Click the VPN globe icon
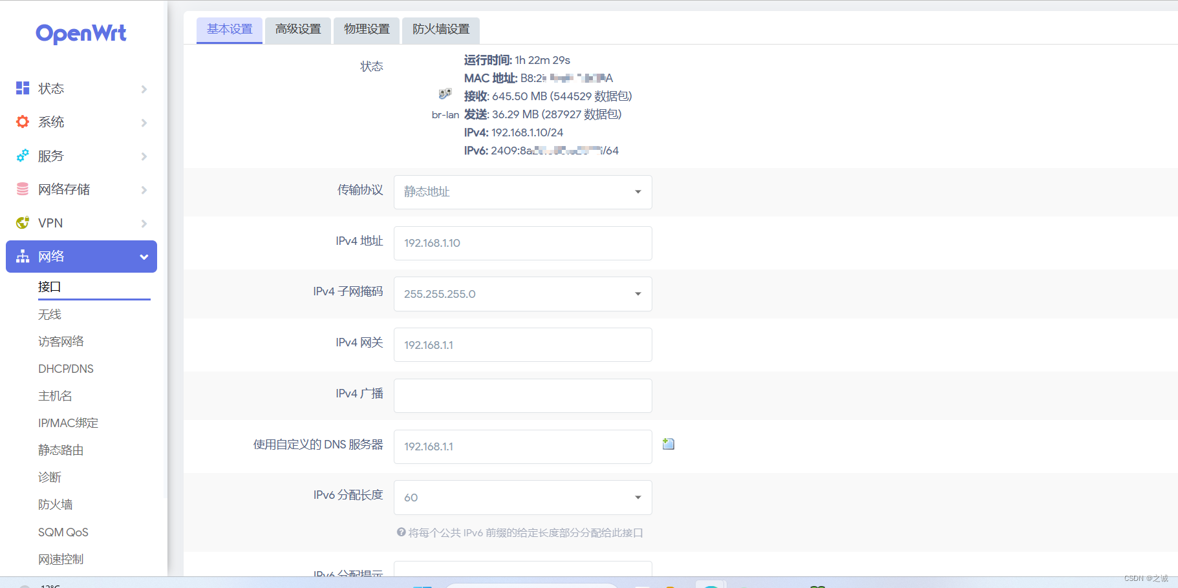 point(23,223)
